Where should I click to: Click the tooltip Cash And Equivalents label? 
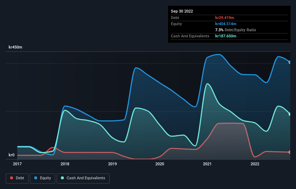(190, 36)
